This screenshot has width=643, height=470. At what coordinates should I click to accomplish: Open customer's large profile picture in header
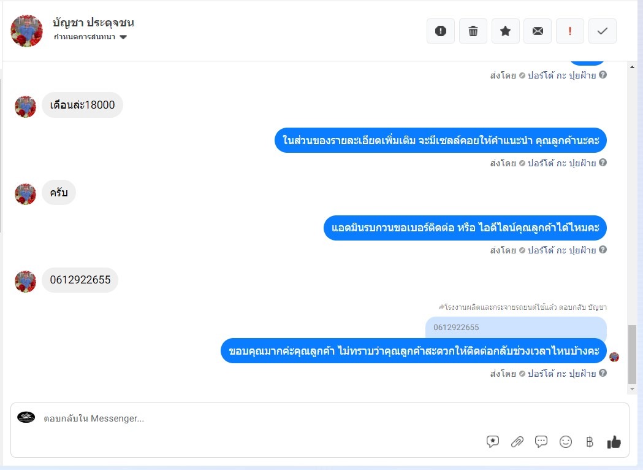tap(26, 31)
